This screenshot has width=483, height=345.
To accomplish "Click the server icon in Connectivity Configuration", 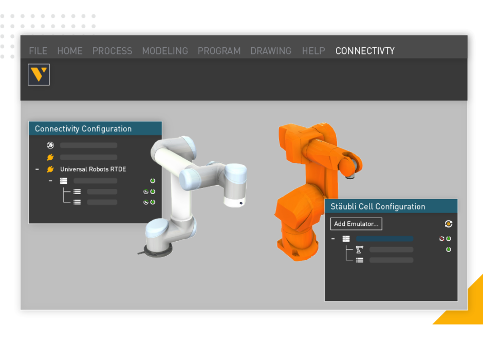I will click(63, 181).
